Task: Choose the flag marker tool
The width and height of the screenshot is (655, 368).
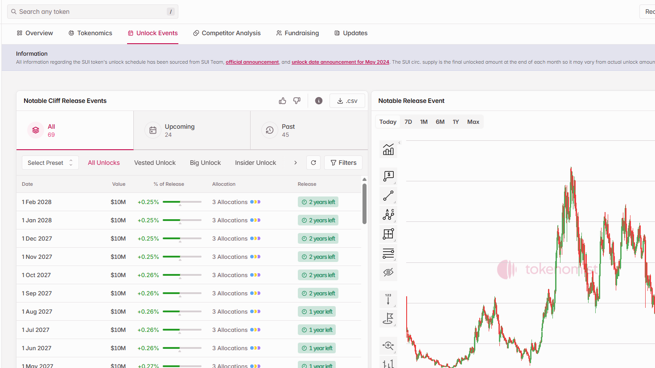Action: (388, 319)
